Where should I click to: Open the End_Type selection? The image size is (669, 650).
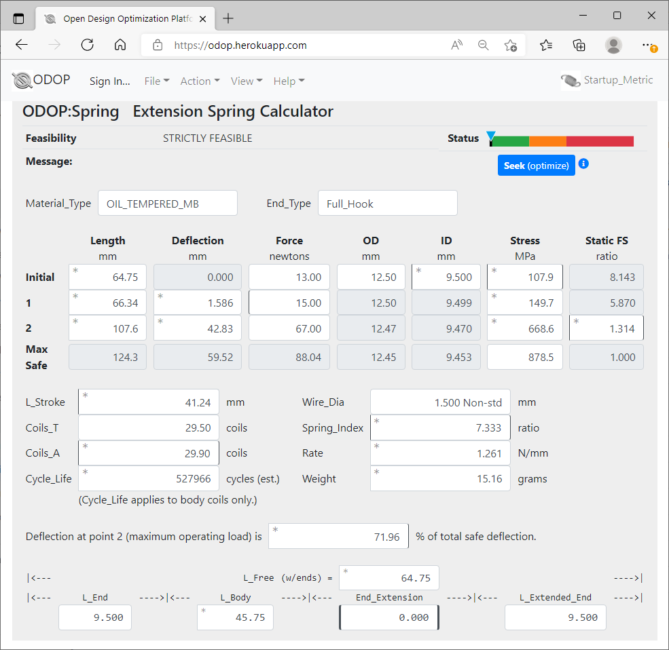[387, 203]
